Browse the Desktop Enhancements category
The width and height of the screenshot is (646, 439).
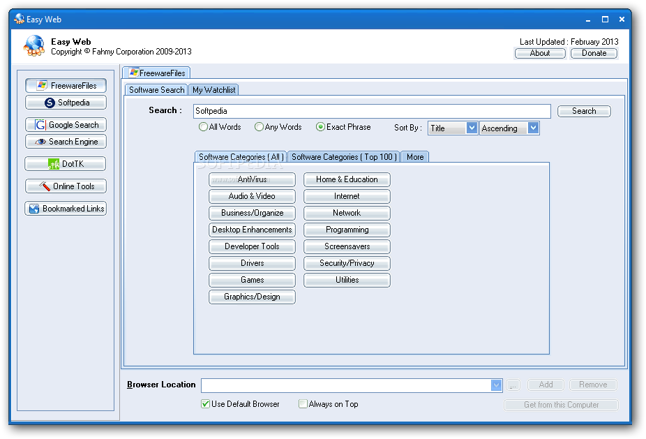coord(252,230)
